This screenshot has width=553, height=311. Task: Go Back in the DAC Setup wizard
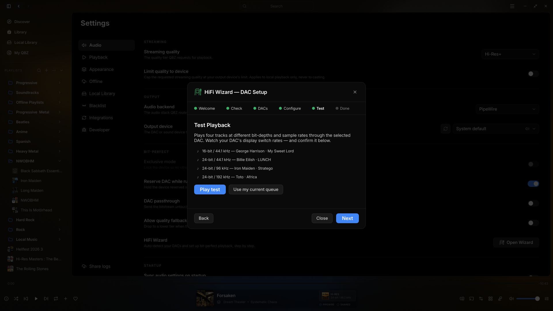[x=204, y=218]
